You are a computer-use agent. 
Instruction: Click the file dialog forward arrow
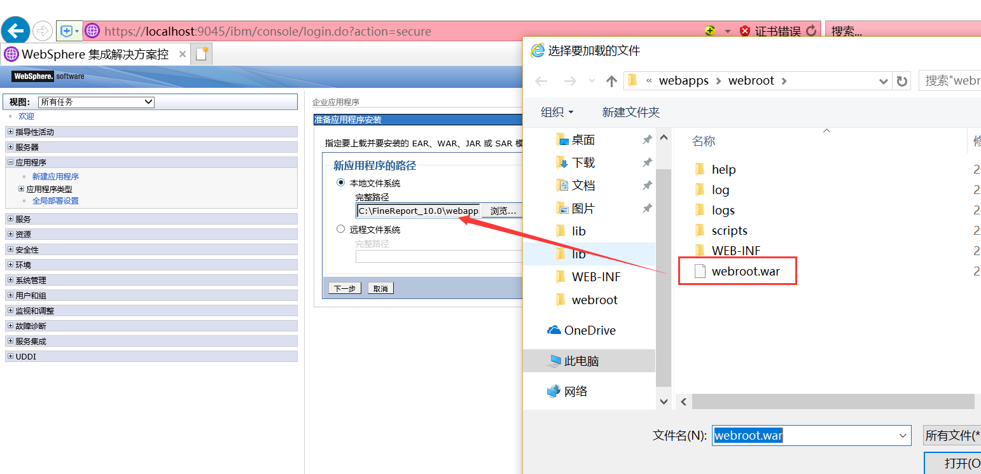coord(570,81)
